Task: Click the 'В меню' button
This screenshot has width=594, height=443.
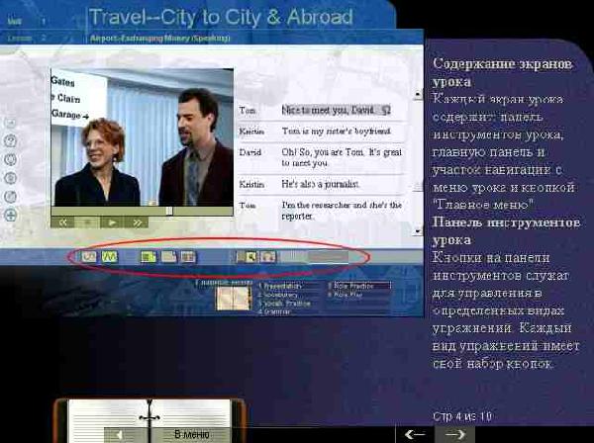Action: click(191, 434)
